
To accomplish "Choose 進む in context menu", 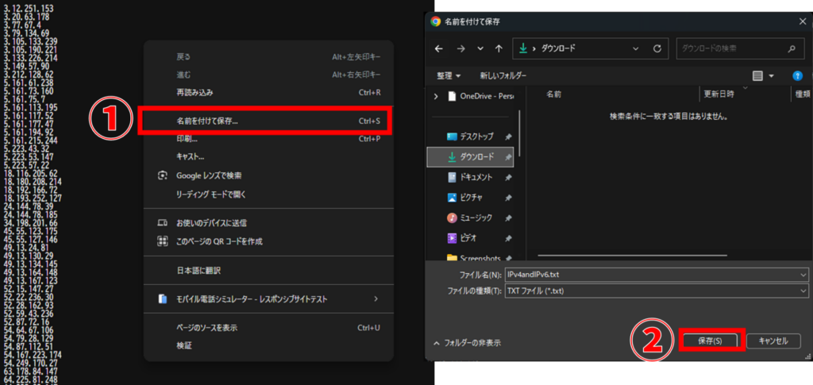I will click(x=268, y=75).
